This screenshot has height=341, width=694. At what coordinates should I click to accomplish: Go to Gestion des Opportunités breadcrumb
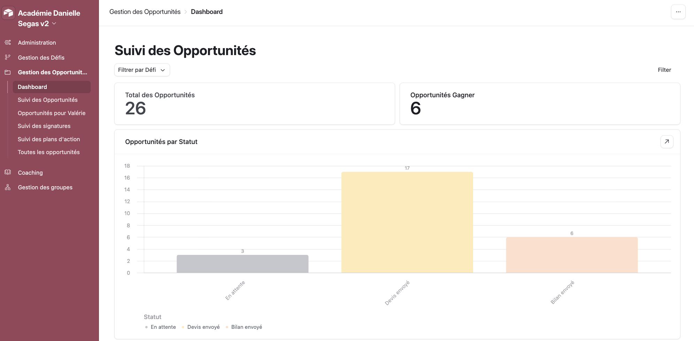(x=145, y=12)
